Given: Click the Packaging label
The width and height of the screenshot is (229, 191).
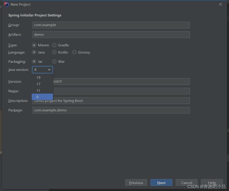Looking at the screenshot, I should point(17,62).
